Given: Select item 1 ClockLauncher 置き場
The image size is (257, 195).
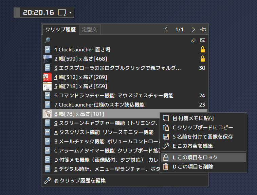Looking at the screenshot, I should point(125,49).
